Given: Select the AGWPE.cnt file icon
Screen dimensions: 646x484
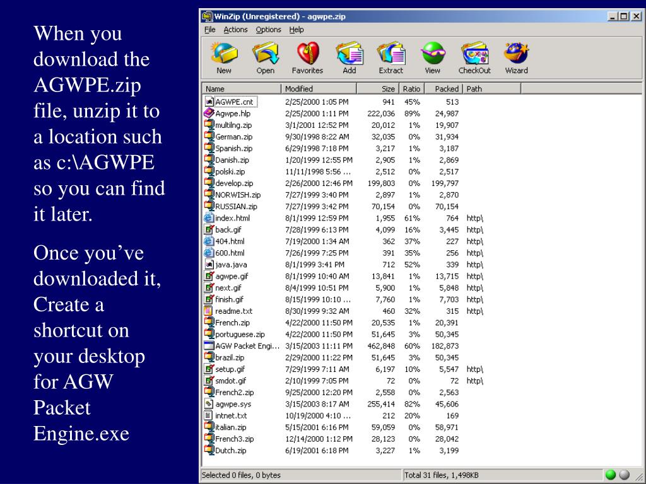Looking at the screenshot, I should (209, 101).
